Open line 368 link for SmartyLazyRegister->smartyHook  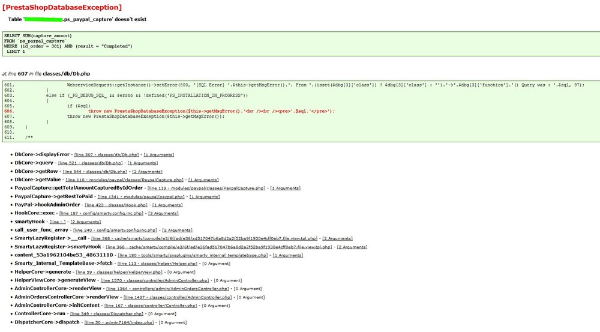point(219,247)
